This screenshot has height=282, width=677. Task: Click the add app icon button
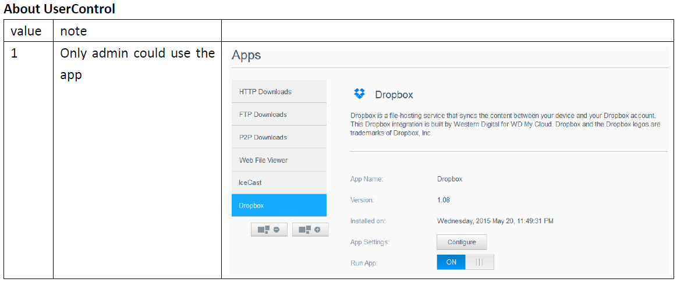[x=310, y=230]
